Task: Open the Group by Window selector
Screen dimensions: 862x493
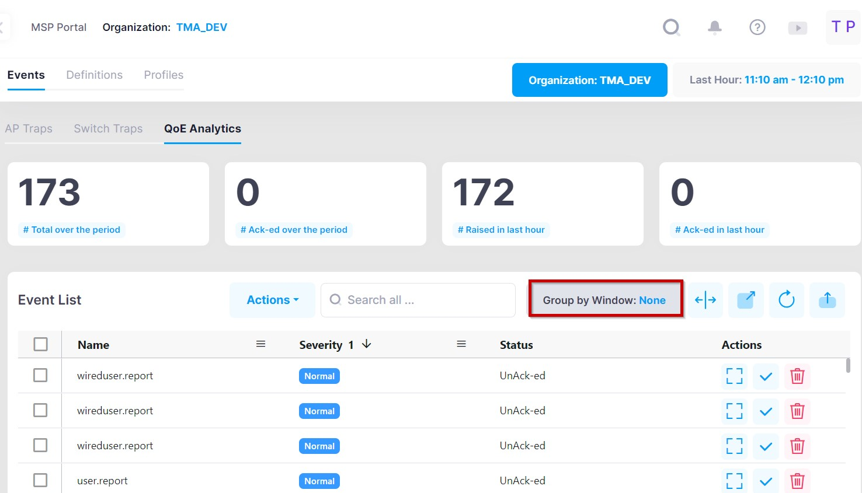Action: [605, 300]
